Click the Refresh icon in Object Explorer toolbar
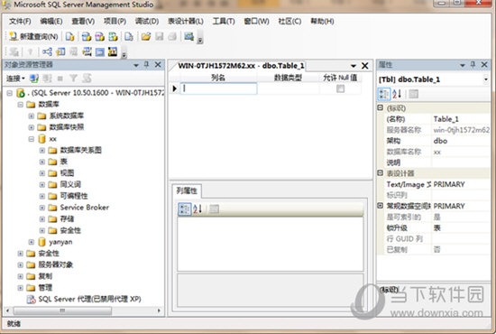The image size is (496, 334). coord(87,78)
